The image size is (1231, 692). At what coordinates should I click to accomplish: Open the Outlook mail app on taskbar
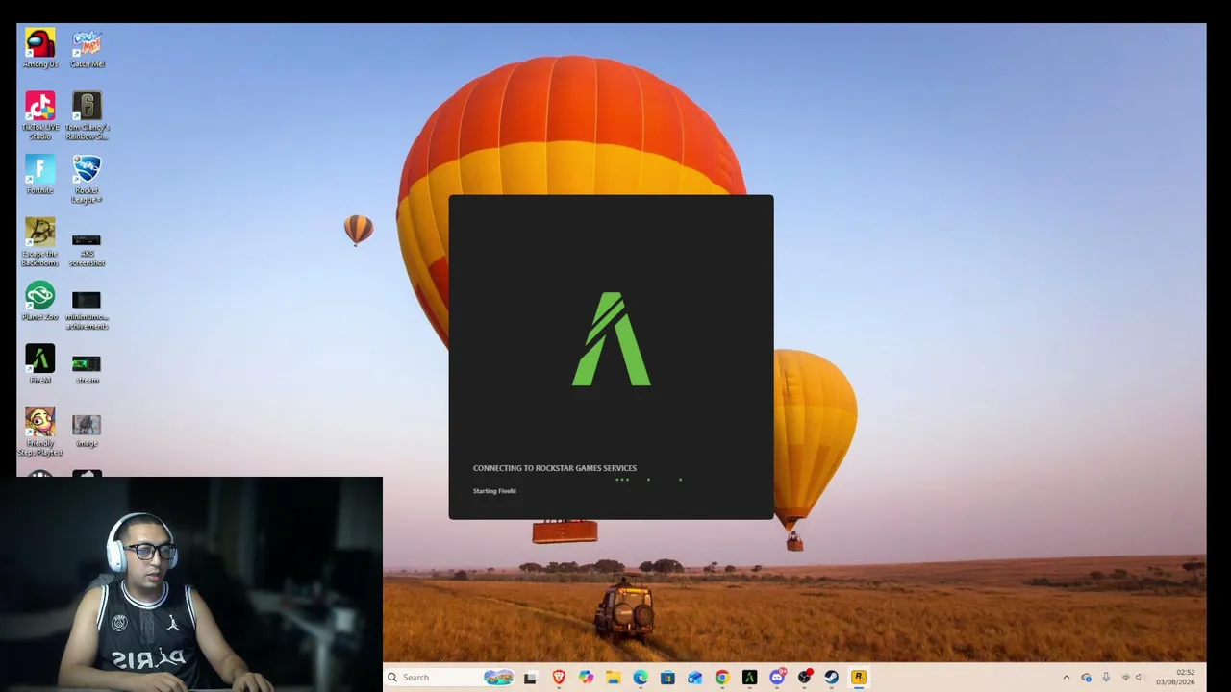694,678
